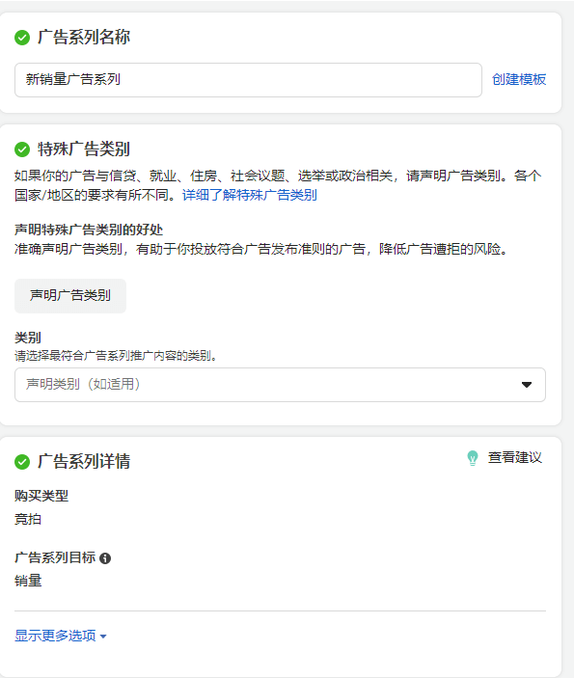The image size is (574, 678).
Task: Click the 声明广告类别 button
Action: pyautogui.click(x=70, y=296)
